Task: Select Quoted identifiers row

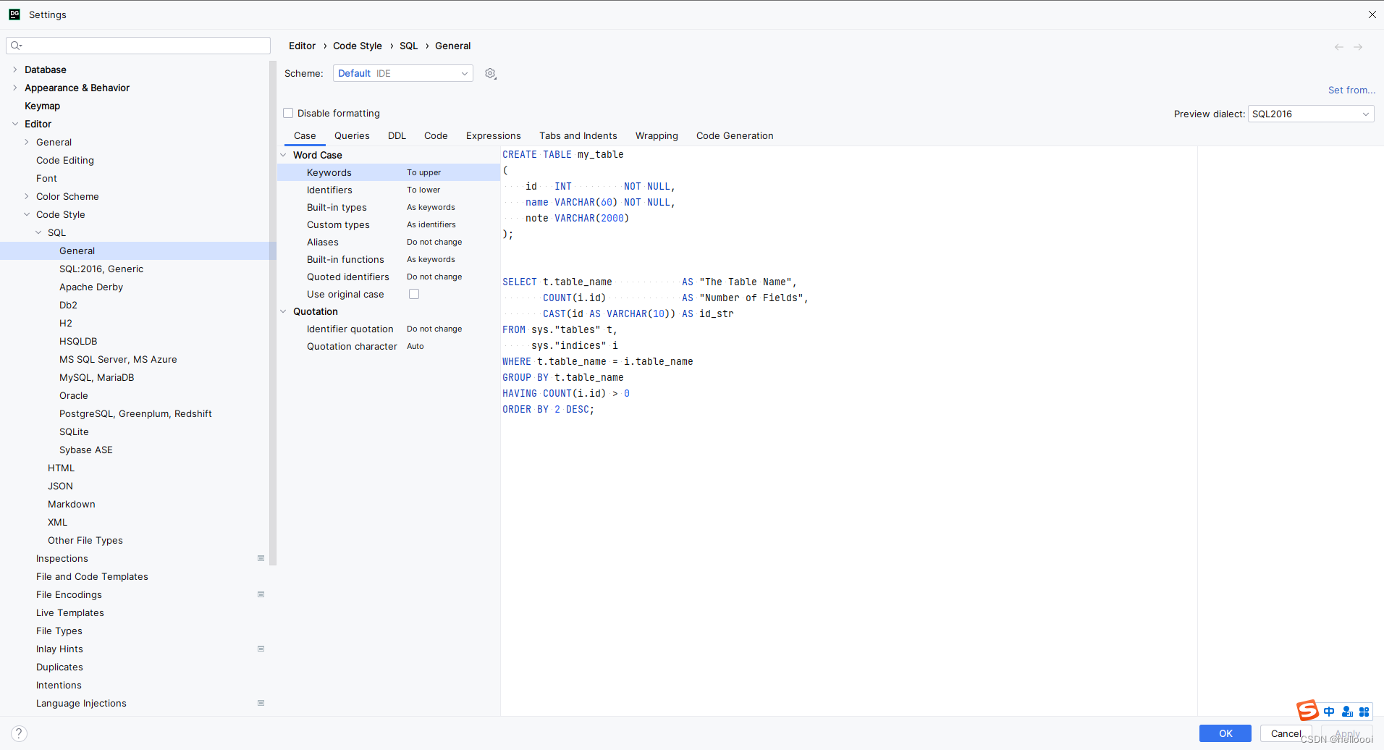Action: pyautogui.click(x=389, y=277)
